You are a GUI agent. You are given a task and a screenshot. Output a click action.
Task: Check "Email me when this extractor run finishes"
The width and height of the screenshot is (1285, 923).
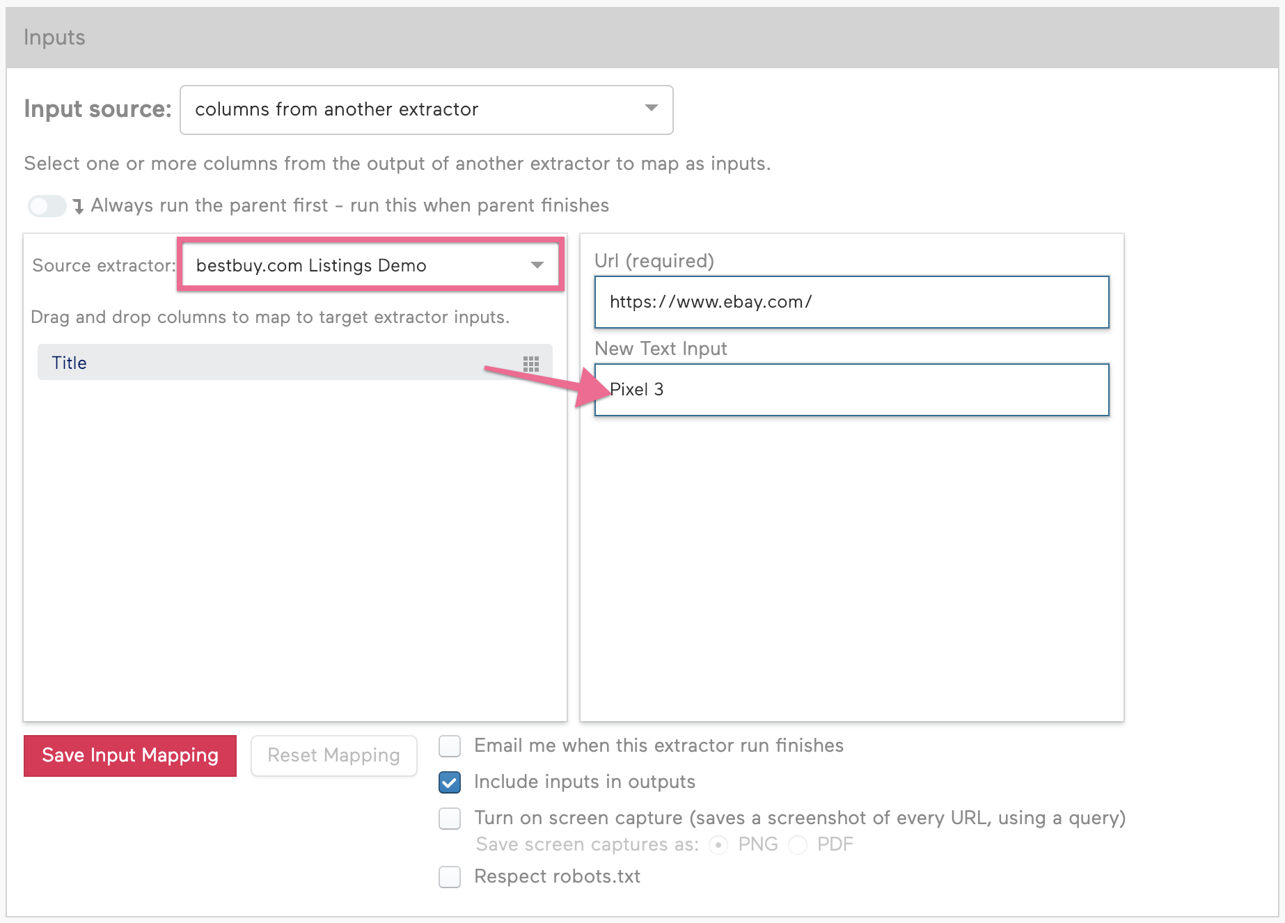tap(449, 745)
